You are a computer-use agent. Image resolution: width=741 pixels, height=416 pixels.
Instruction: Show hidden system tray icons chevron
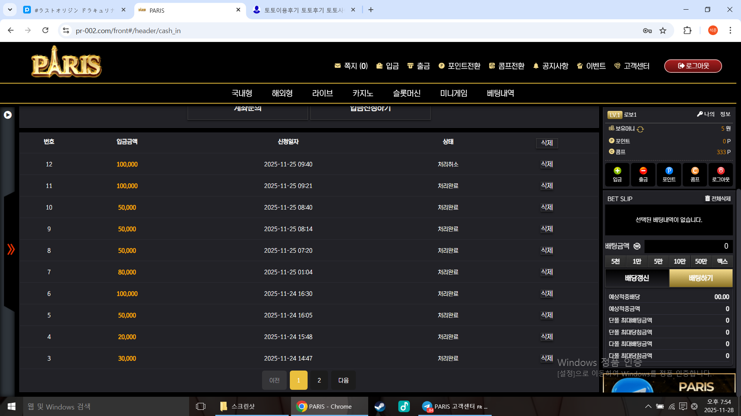(x=648, y=406)
